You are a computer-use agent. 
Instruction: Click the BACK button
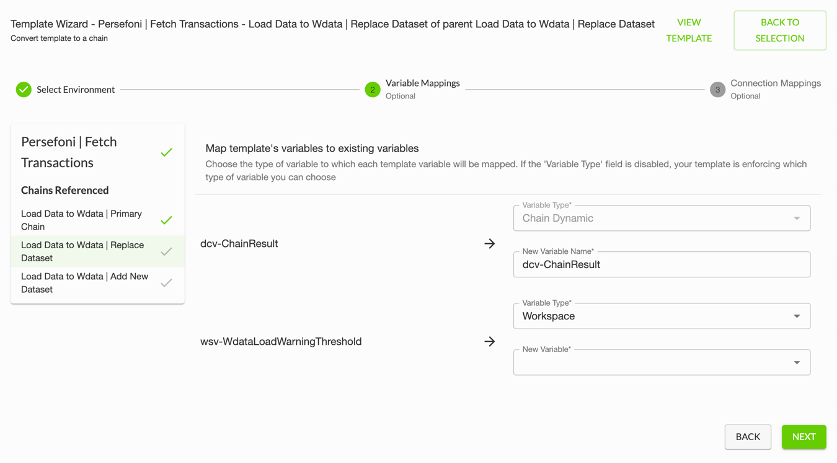pos(748,437)
